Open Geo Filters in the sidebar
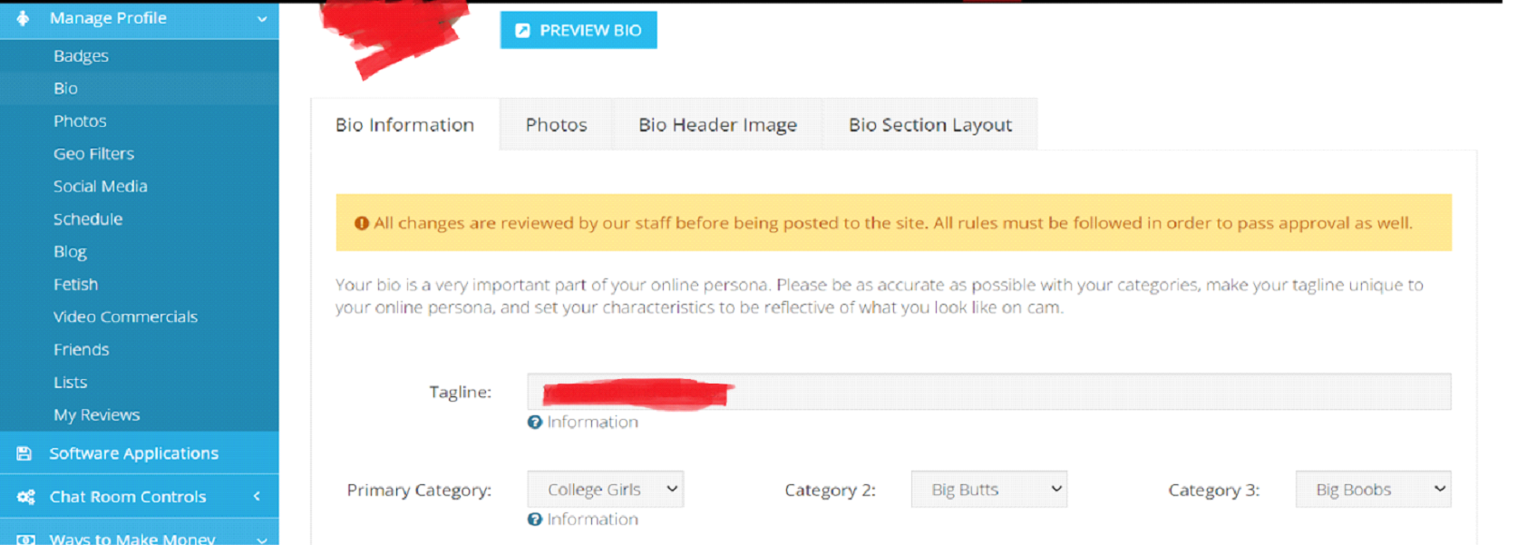The image size is (1527, 545). pyautogui.click(x=93, y=153)
